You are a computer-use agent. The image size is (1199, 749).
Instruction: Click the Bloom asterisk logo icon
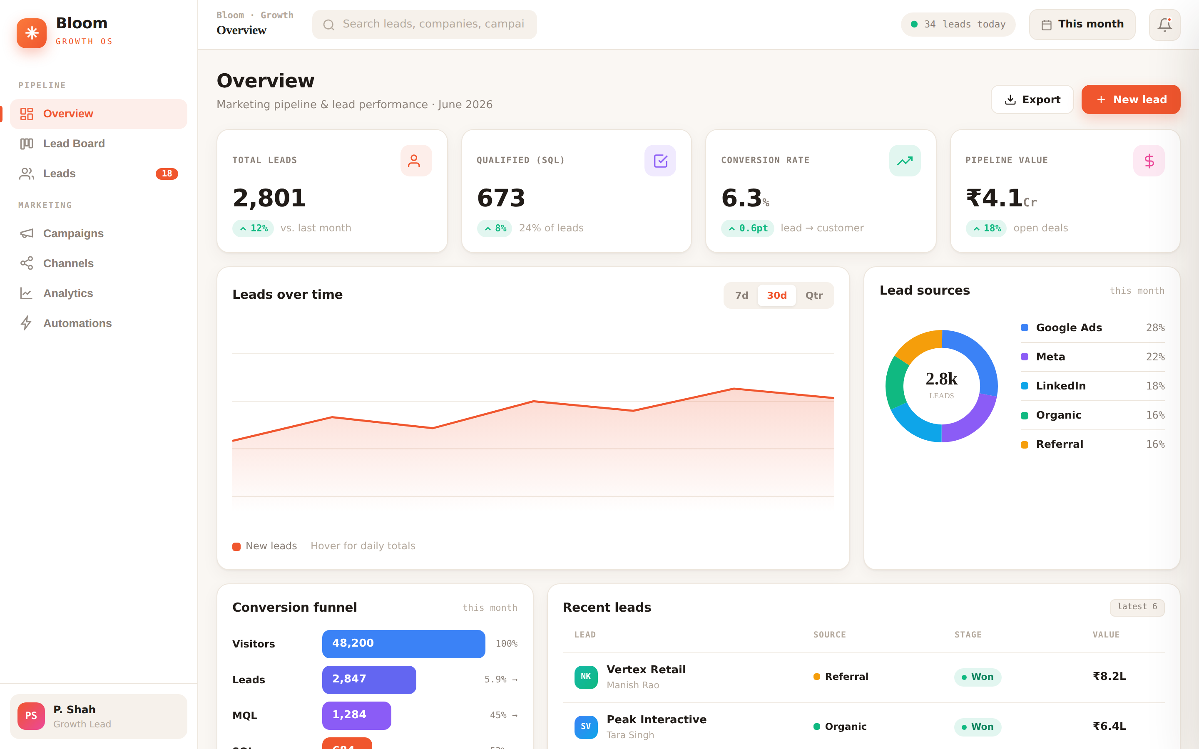[x=32, y=33]
